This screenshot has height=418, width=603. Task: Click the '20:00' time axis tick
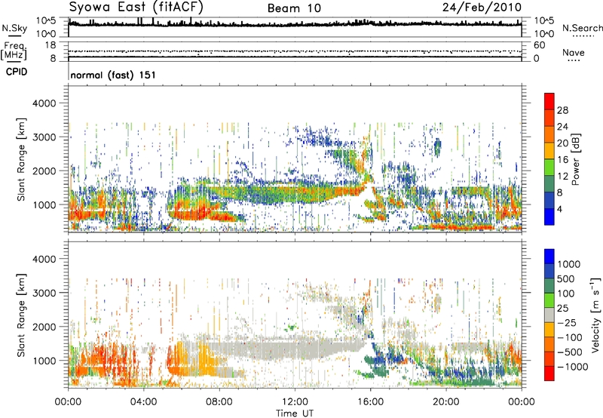[446, 402]
